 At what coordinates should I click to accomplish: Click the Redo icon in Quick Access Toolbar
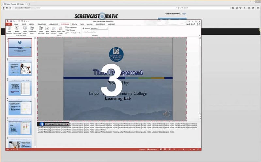click(x=19, y=21)
